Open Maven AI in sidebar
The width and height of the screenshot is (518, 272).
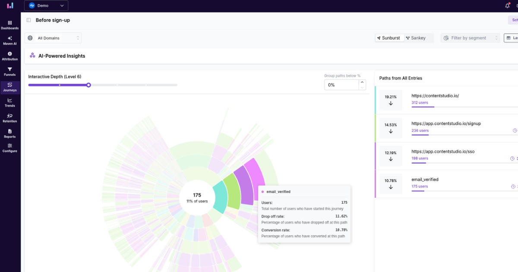(x=10, y=41)
